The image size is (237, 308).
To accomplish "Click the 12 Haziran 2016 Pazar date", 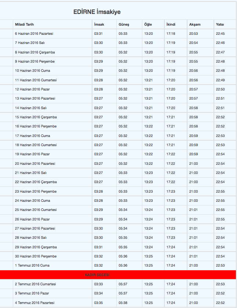I will coord(32,89).
